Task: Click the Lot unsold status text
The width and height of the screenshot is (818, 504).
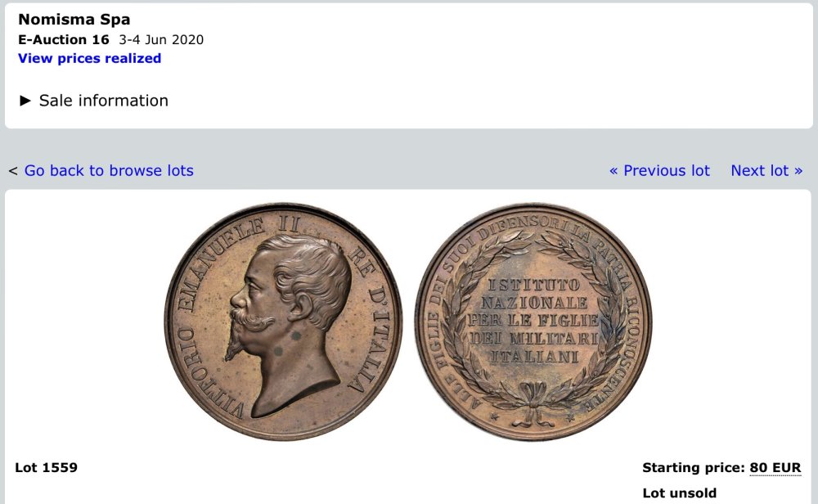Action: point(679,493)
